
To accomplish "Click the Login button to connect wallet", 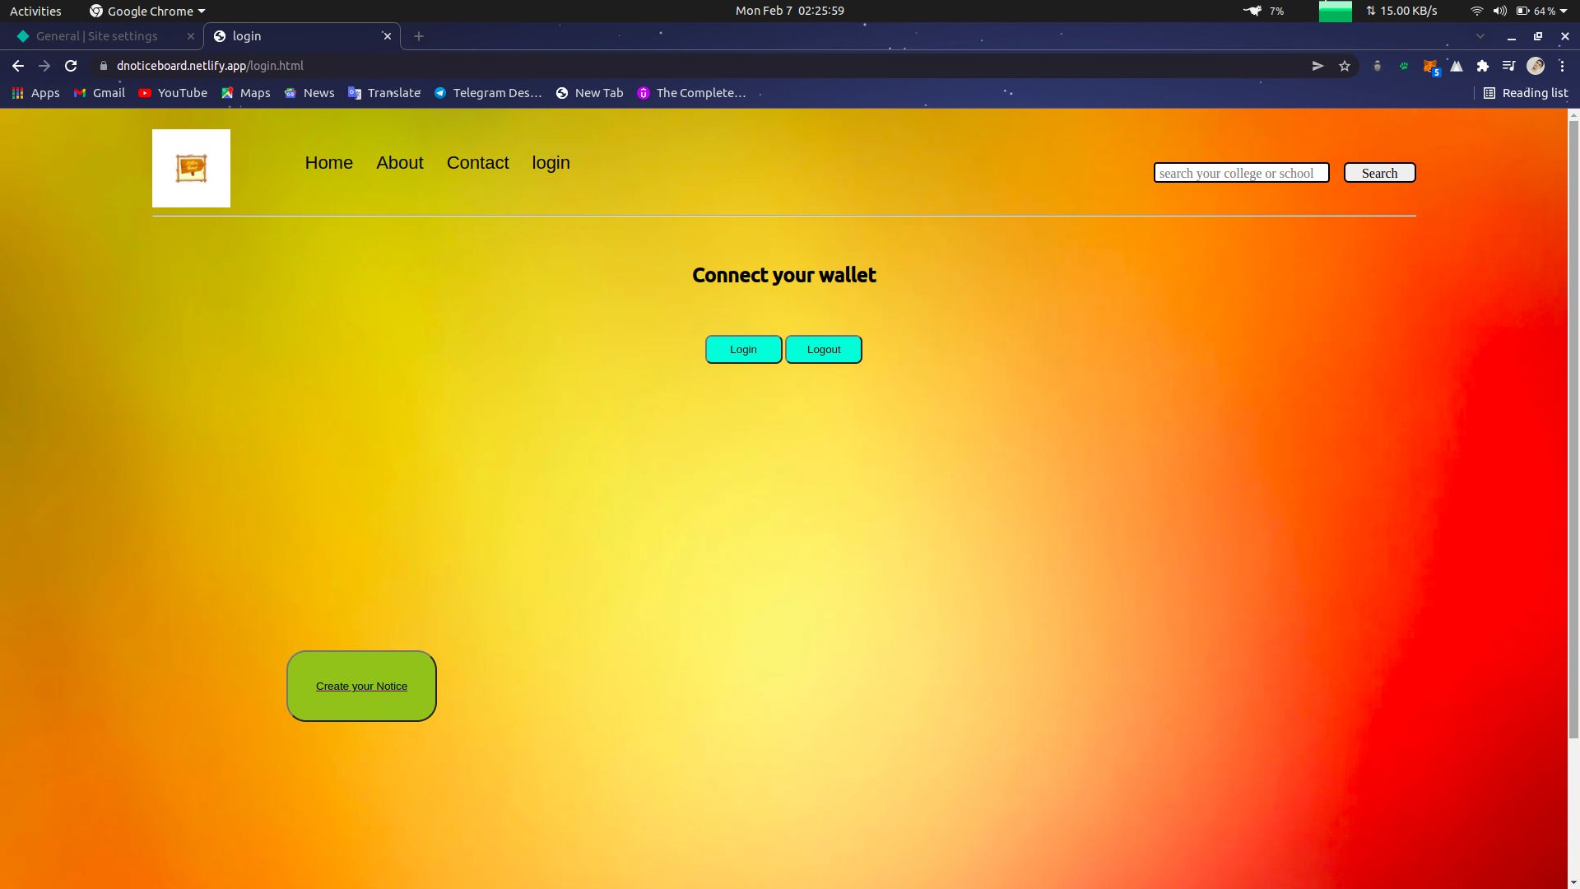I will tap(743, 348).
